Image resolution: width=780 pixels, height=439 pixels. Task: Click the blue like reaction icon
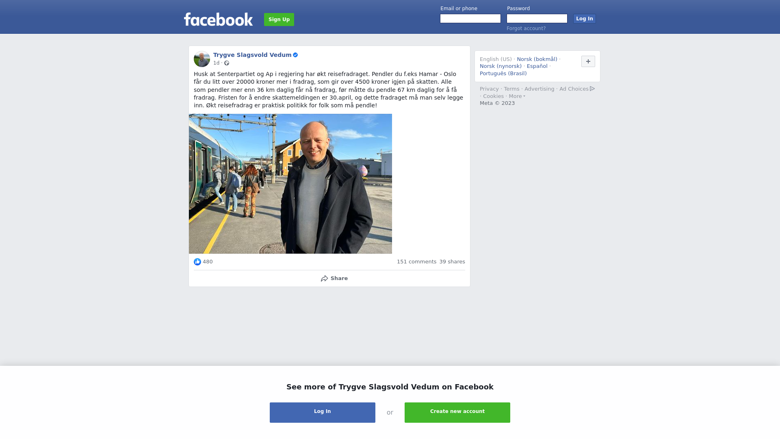click(x=197, y=262)
